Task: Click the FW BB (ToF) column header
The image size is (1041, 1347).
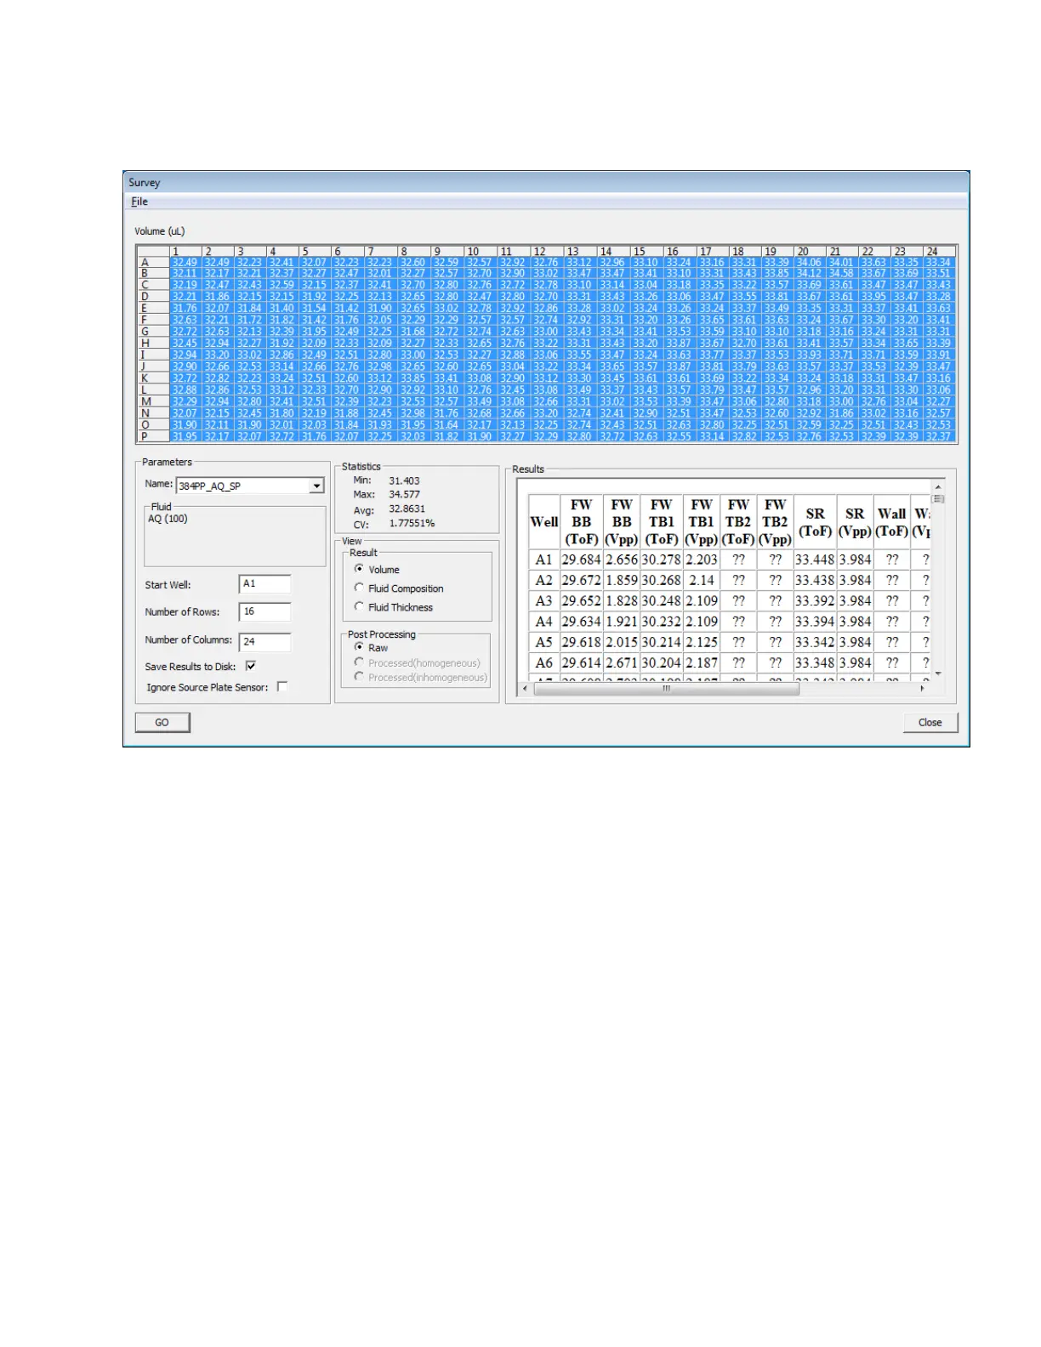Action: (582, 522)
